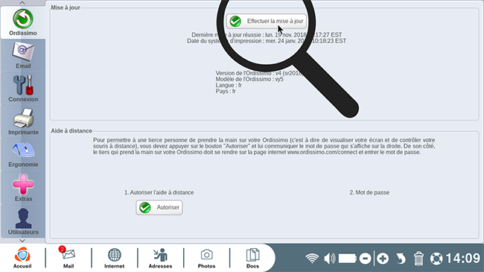Open the trash bin icon
The image size is (484, 272).
click(418, 259)
